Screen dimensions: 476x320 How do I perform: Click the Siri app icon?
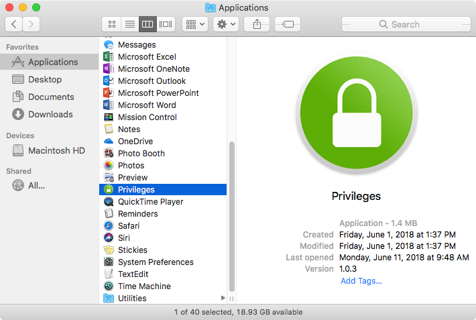109,237
